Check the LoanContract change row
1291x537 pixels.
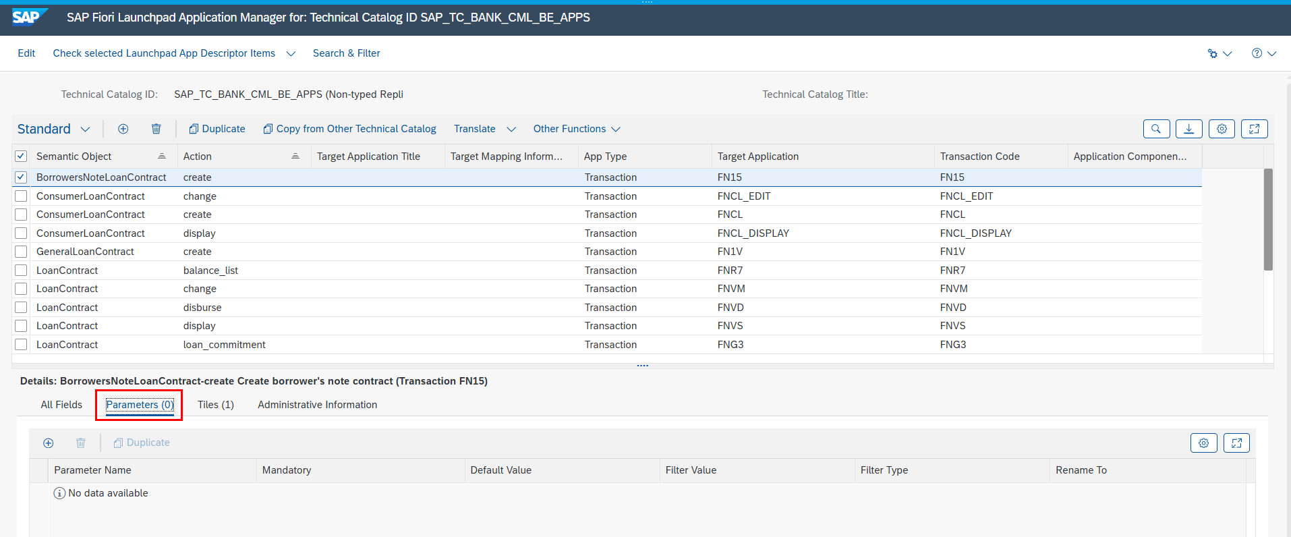pyautogui.click(x=21, y=289)
